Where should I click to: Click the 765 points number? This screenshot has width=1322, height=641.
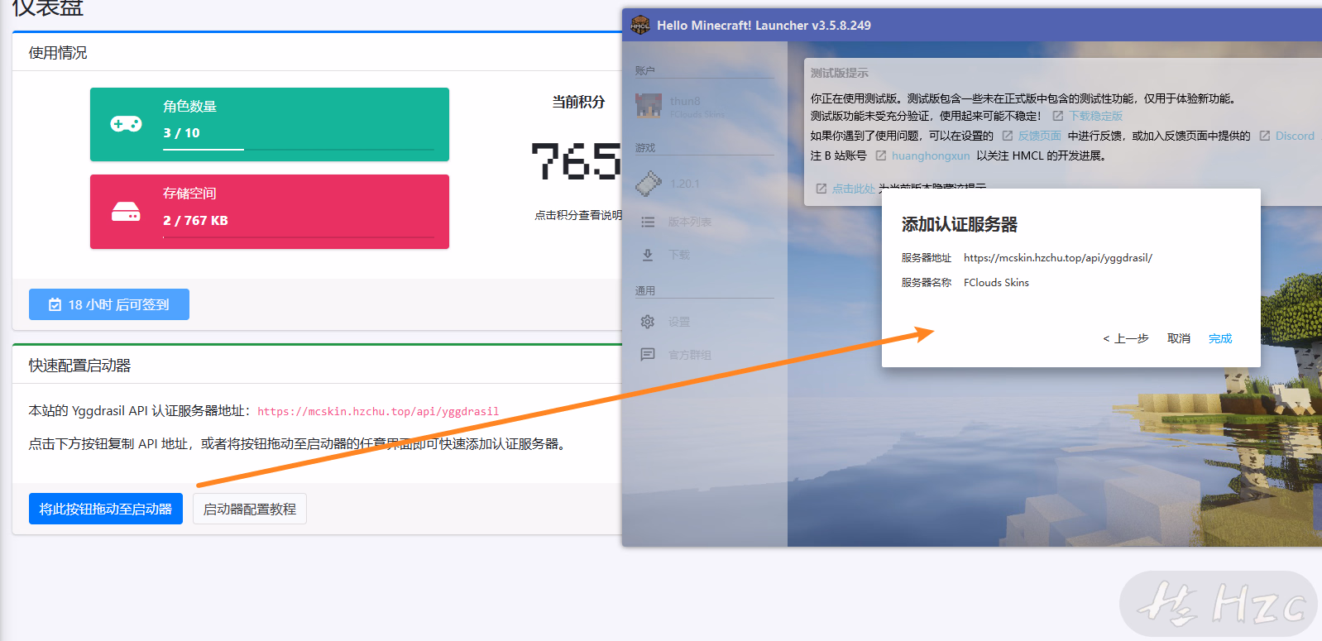576,160
